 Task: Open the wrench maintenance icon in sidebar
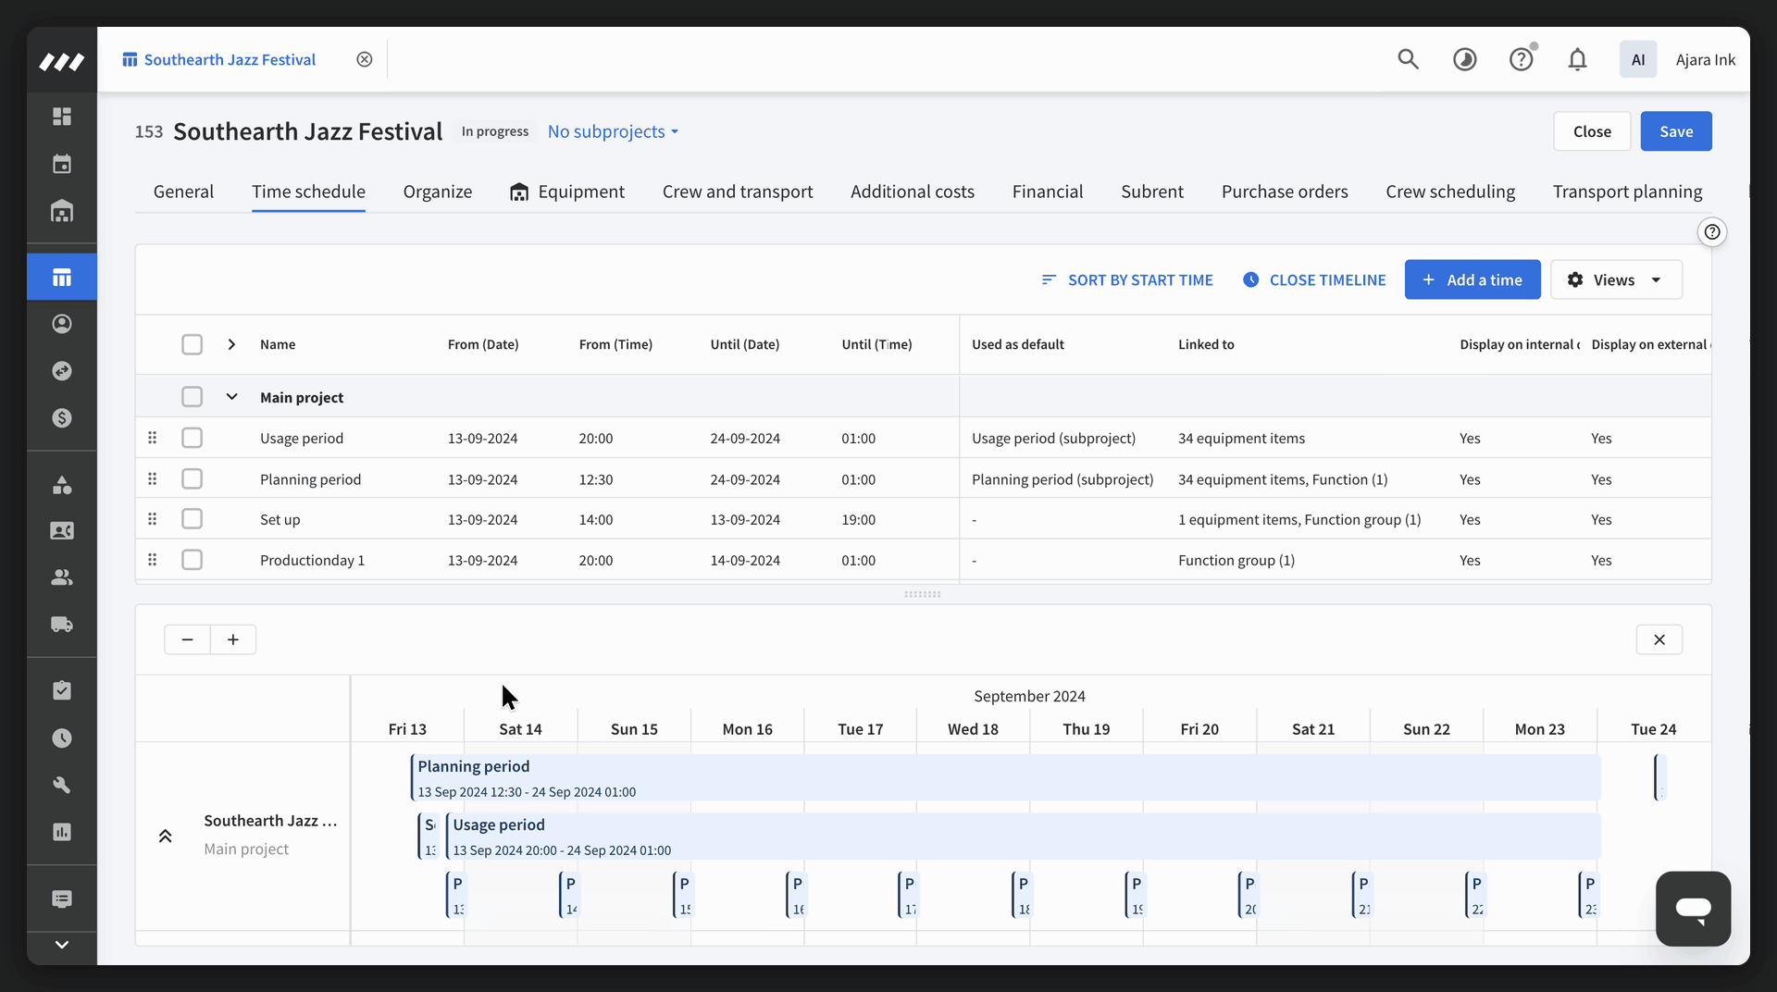click(62, 785)
